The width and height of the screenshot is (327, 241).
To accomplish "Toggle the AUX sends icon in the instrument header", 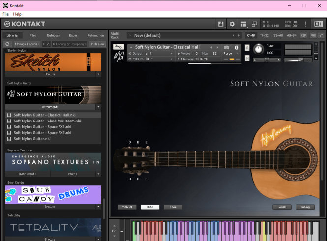I will coord(316,54).
